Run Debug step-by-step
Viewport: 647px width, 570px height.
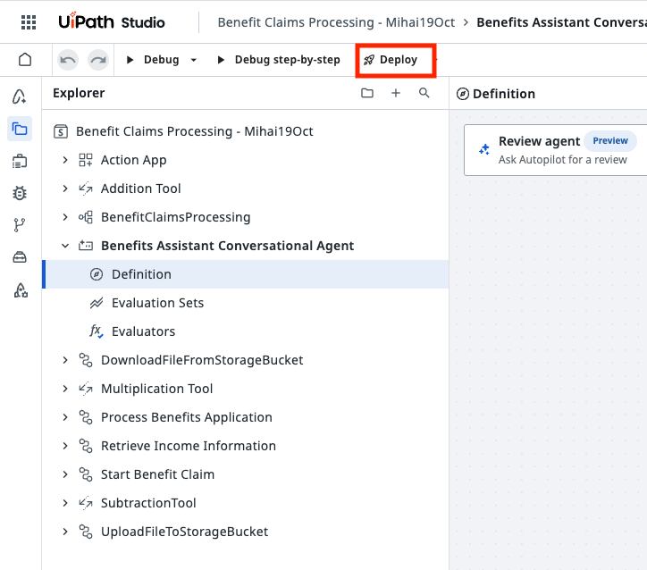279,60
